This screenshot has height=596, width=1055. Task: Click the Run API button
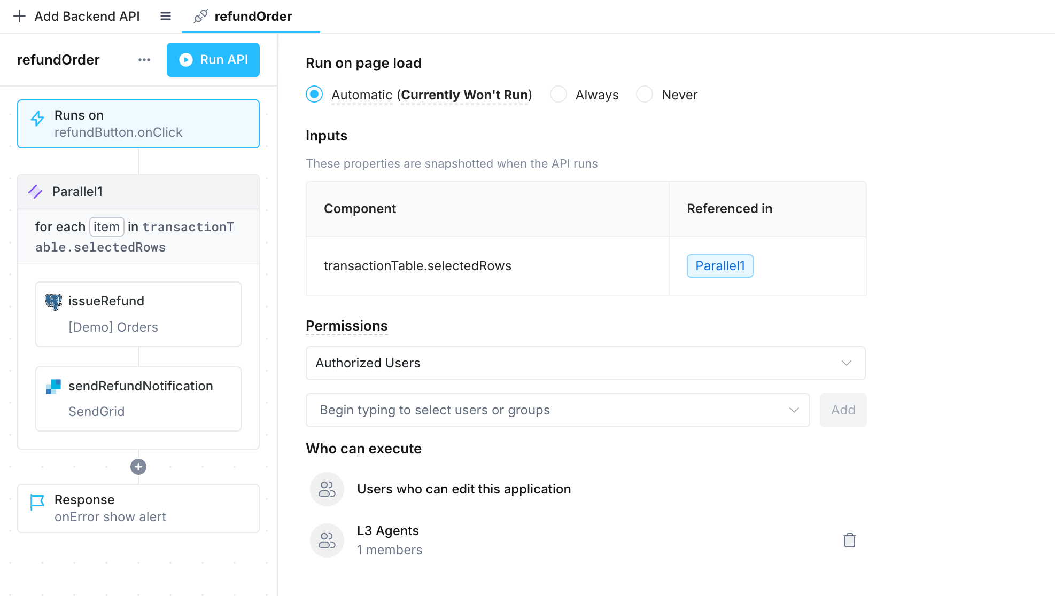[213, 60]
